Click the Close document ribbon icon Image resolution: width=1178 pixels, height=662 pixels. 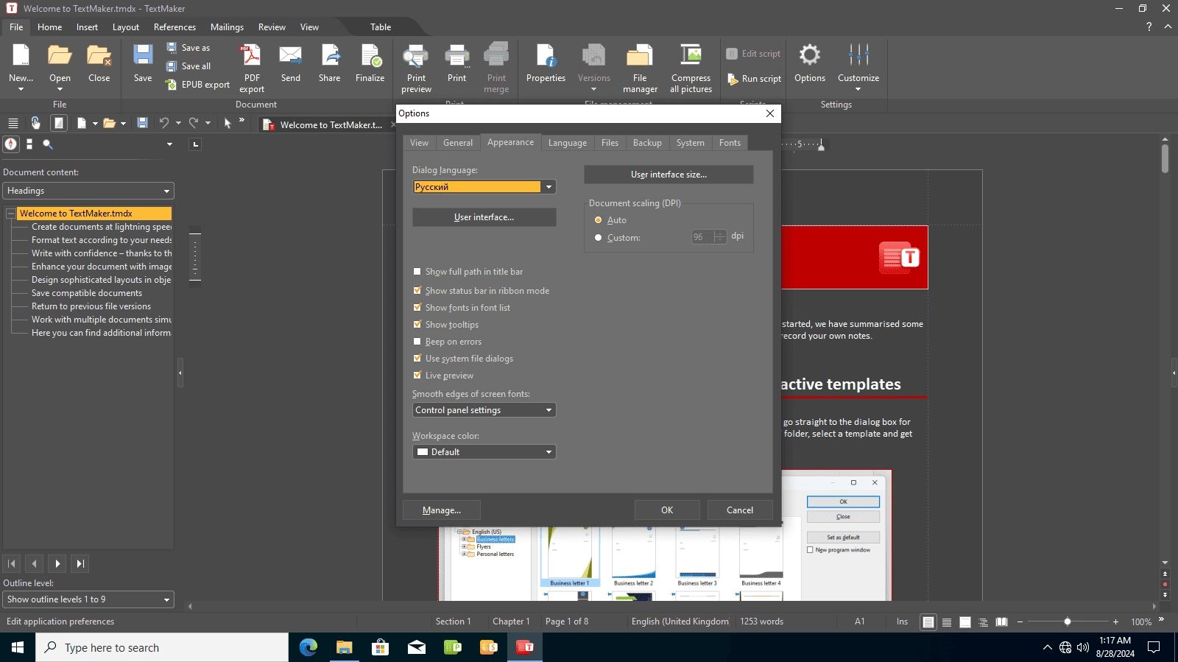99,63
